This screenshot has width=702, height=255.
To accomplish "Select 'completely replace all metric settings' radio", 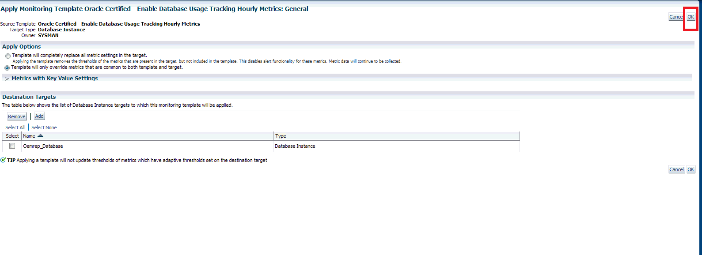I will [8, 56].
